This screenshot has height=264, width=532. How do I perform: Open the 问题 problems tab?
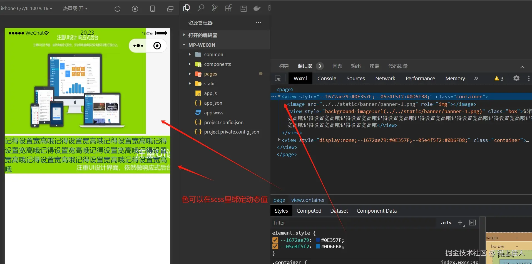tap(337, 66)
